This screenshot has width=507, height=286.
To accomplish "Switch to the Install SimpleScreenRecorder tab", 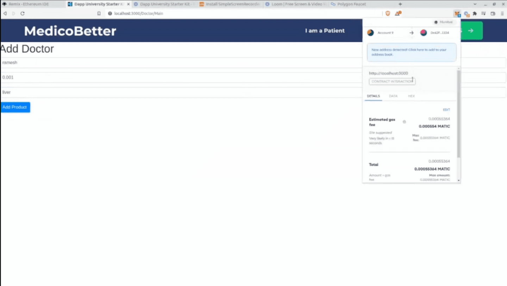I will coord(230,4).
